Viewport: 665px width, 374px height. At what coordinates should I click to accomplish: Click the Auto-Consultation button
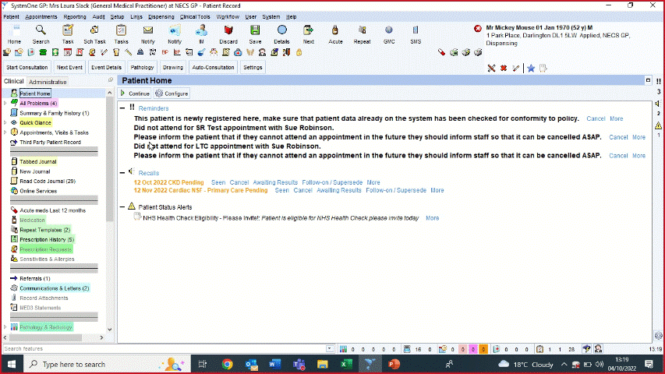click(213, 68)
